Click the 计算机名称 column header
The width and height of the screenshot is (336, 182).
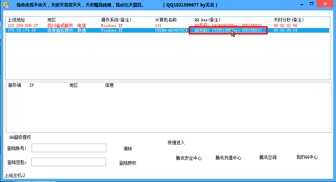point(166,20)
